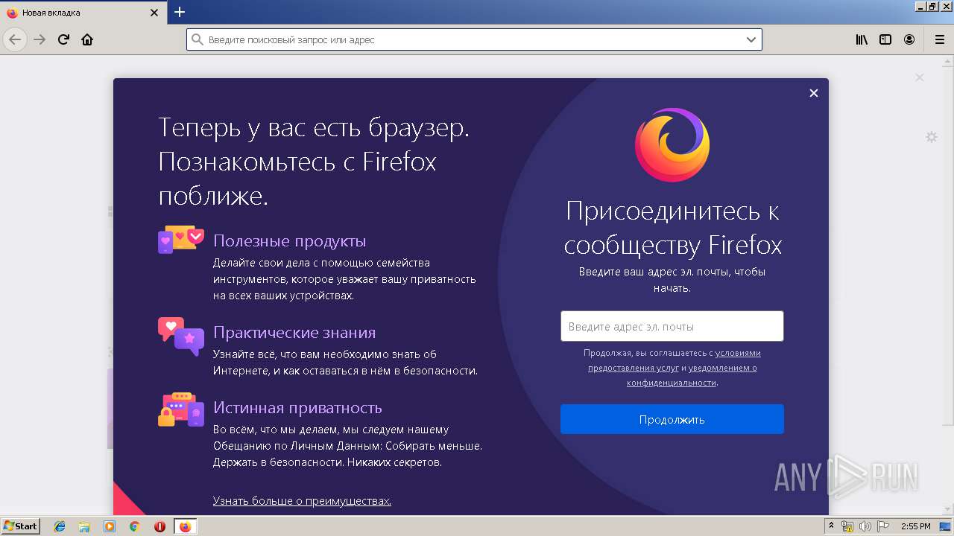This screenshot has height=536, width=954.
Task: Click the Практические знания chat bubbles icon
Action: [x=181, y=336]
